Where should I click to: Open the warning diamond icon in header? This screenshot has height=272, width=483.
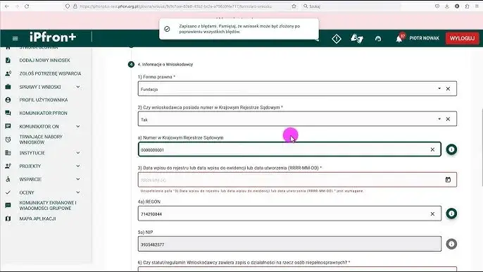point(337,39)
